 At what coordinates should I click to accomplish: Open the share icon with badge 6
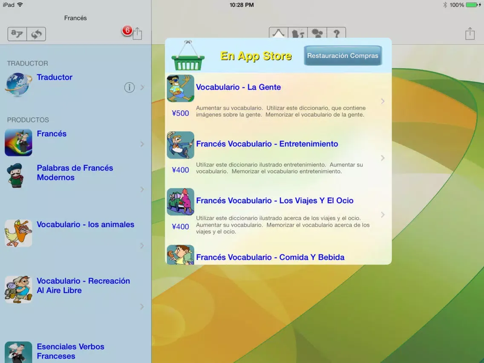coord(137,33)
